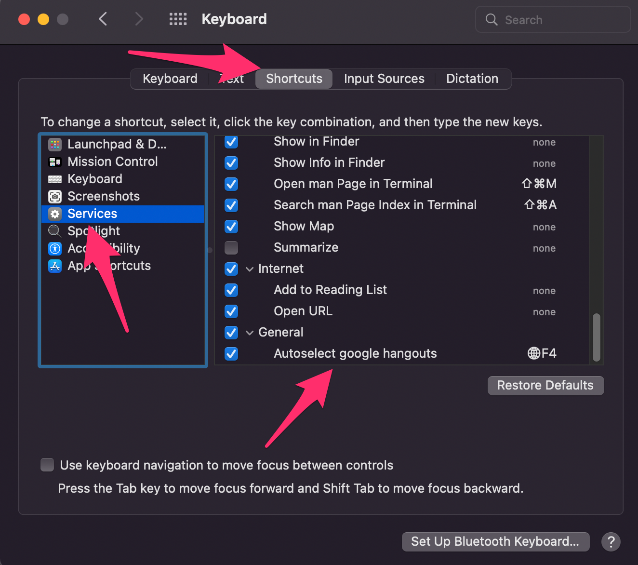Switch to the Input Sources tab
The width and height of the screenshot is (638, 565).
pyautogui.click(x=384, y=79)
